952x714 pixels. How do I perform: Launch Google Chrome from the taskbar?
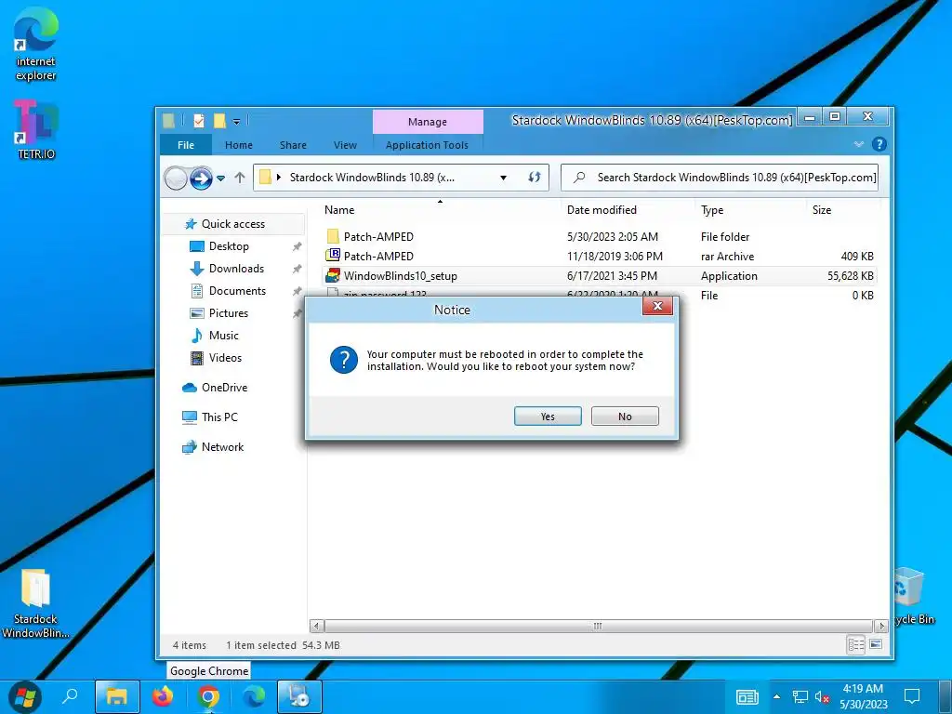[208, 696]
